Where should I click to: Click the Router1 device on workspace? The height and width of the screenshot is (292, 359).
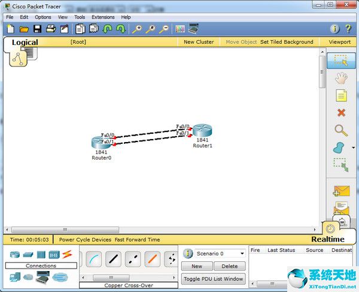[x=202, y=130]
